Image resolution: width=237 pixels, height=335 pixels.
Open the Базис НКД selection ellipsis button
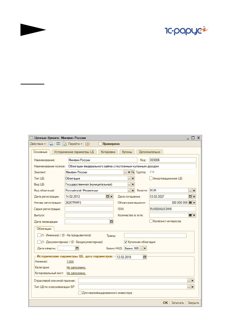tap(141, 248)
